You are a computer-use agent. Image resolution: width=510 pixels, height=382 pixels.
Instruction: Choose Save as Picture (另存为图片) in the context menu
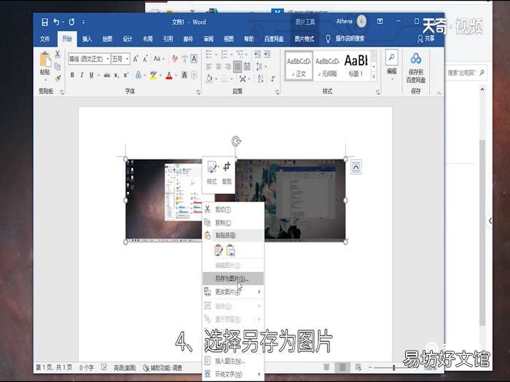(x=233, y=279)
